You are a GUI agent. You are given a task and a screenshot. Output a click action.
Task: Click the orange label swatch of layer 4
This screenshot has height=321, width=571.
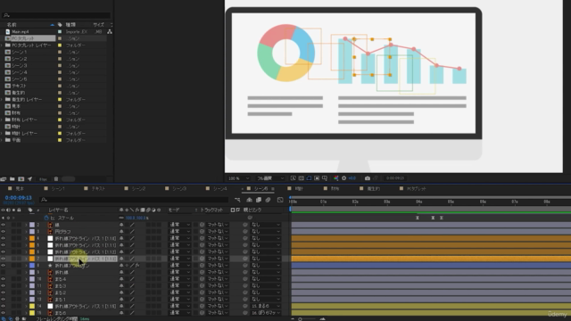32,238
